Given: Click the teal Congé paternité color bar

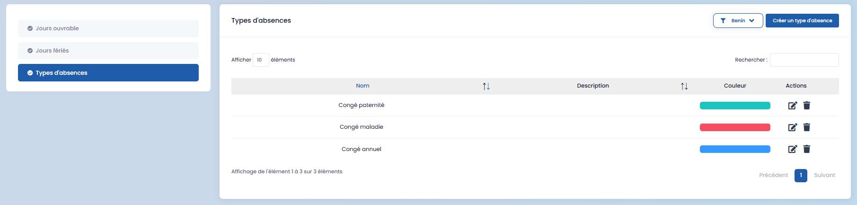Looking at the screenshot, I should [735, 106].
